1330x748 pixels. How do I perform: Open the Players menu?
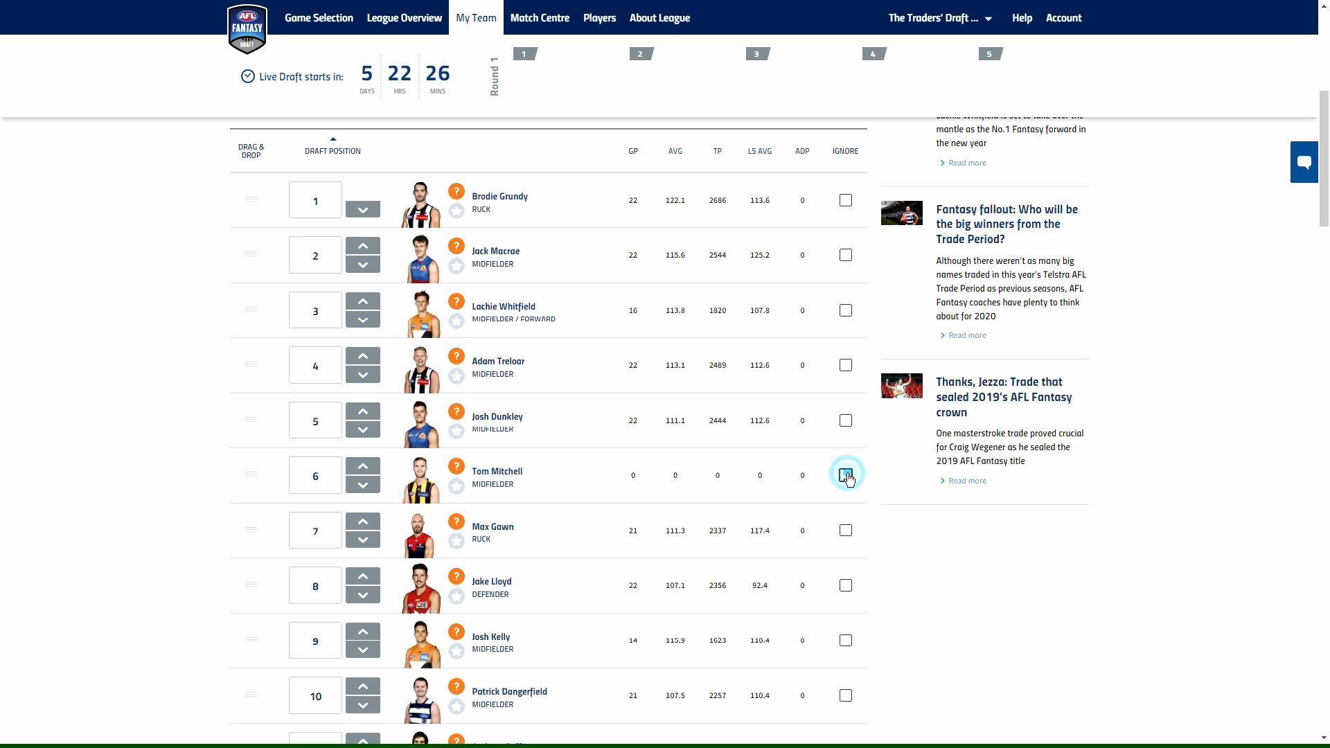[x=599, y=18]
